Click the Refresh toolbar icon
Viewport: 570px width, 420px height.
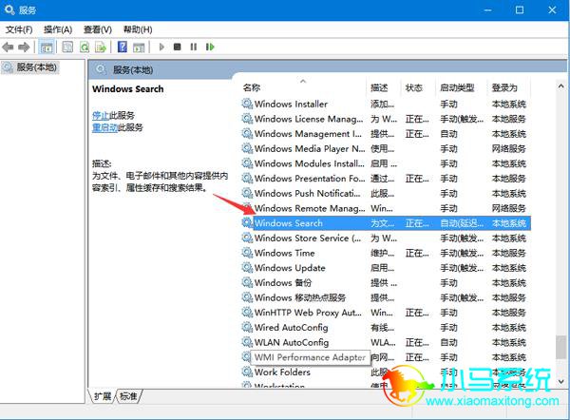(x=85, y=47)
